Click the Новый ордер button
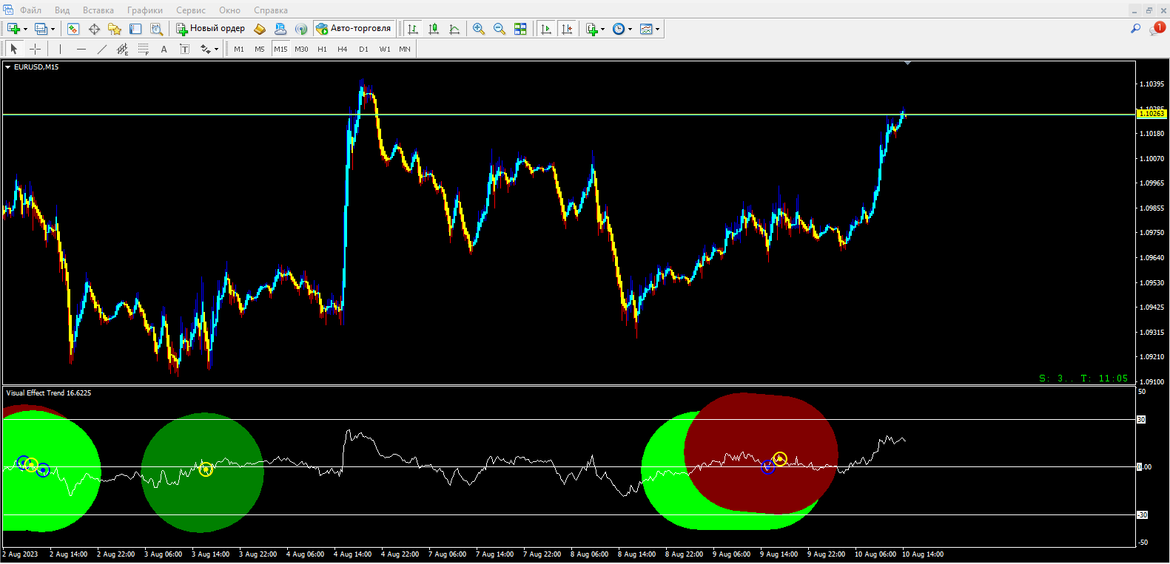Viewport: 1170px width, 564px height. pos(211,29)
